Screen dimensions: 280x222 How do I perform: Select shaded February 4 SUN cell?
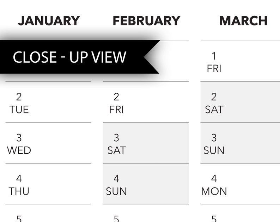146,184
